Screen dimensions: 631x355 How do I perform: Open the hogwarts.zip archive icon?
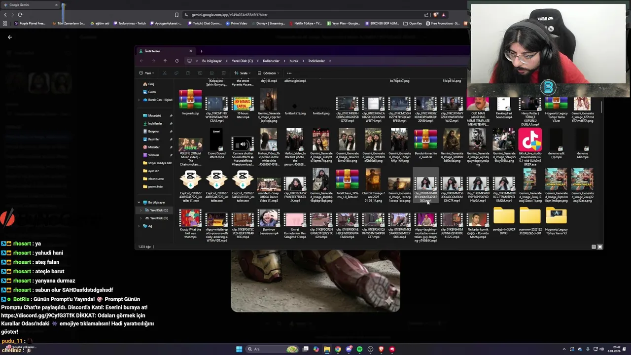coord(190,100)
